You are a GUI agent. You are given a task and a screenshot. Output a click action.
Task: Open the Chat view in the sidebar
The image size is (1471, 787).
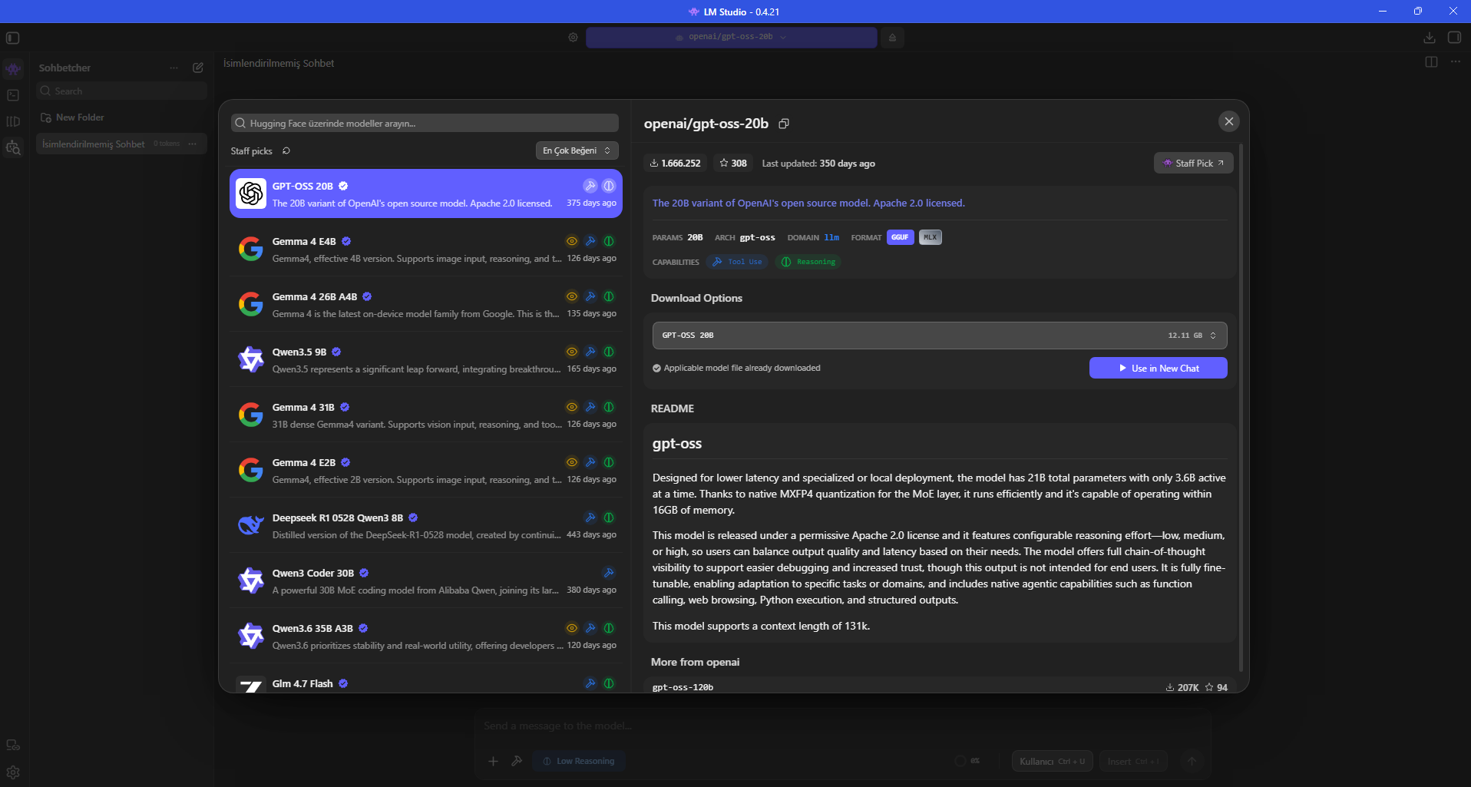(13, 69)
